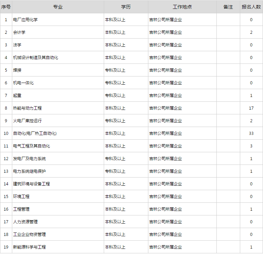
Task: Click 吉林公司所属企业 in the 法学 row
Action: coord(165,45)
